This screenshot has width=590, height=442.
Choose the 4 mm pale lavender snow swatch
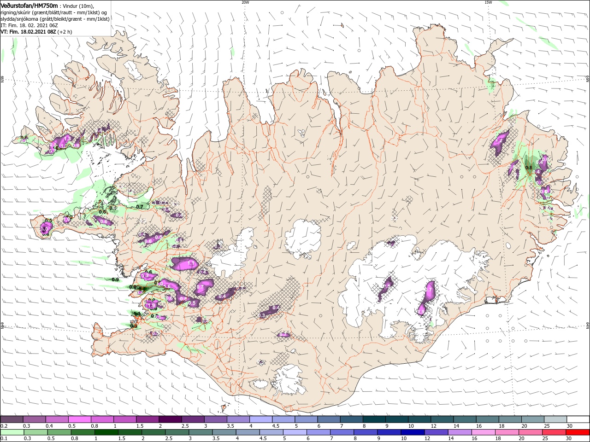(x=260, y=419)
